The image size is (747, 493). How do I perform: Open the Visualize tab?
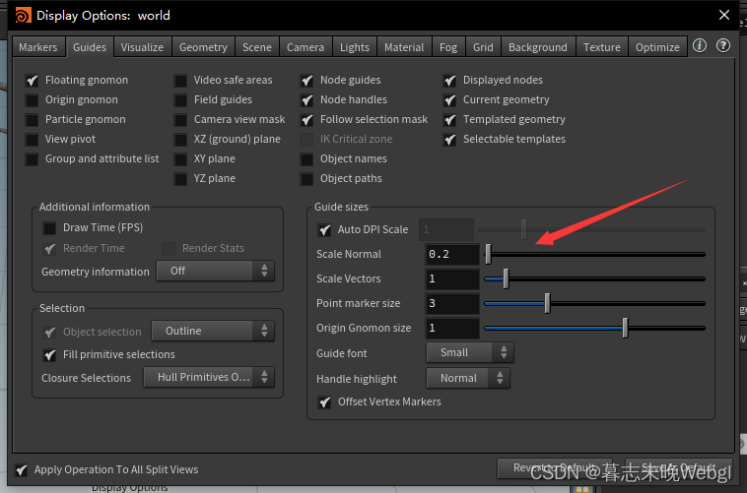[142, 47]
